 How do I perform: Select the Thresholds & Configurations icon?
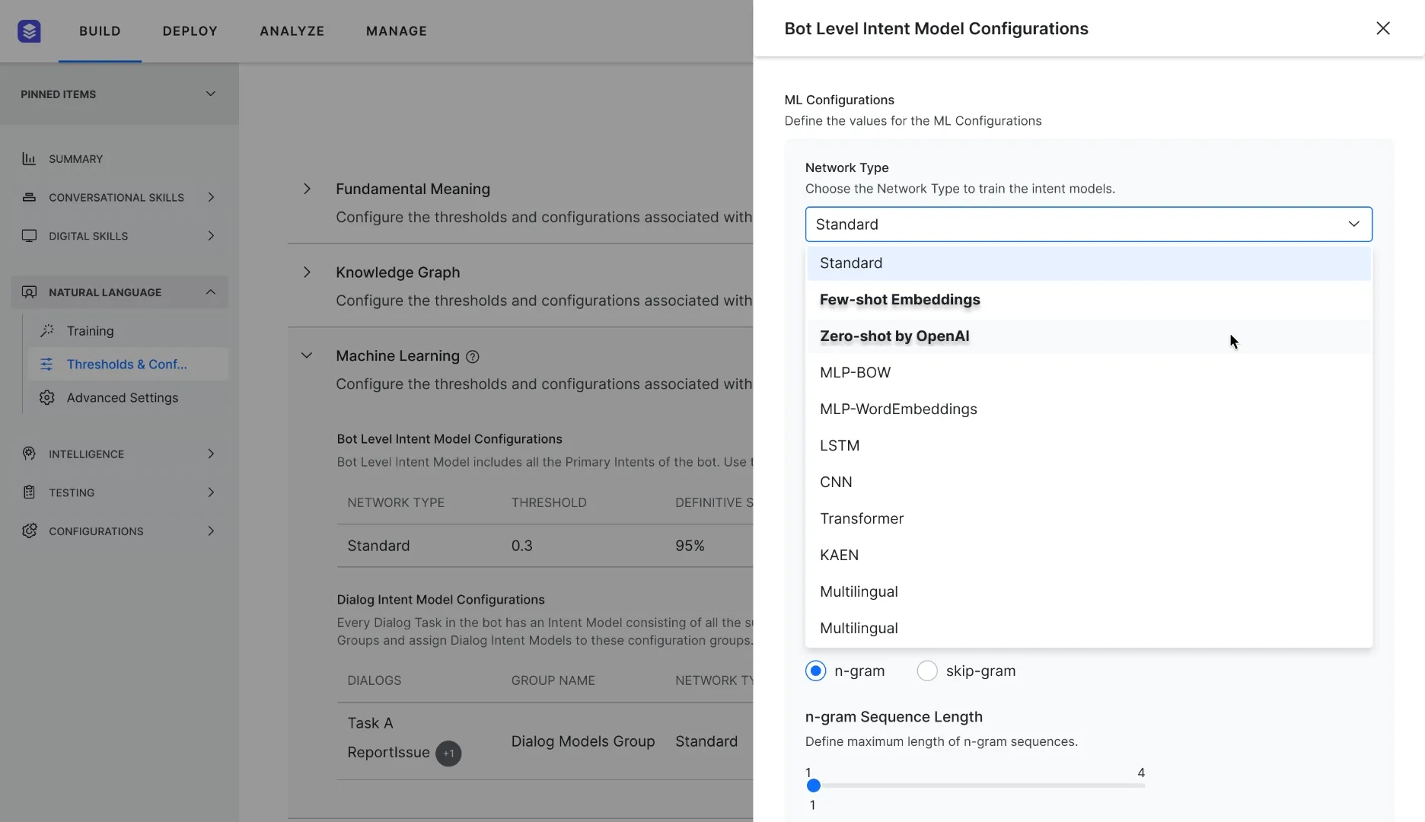click(x=47, y=364)
